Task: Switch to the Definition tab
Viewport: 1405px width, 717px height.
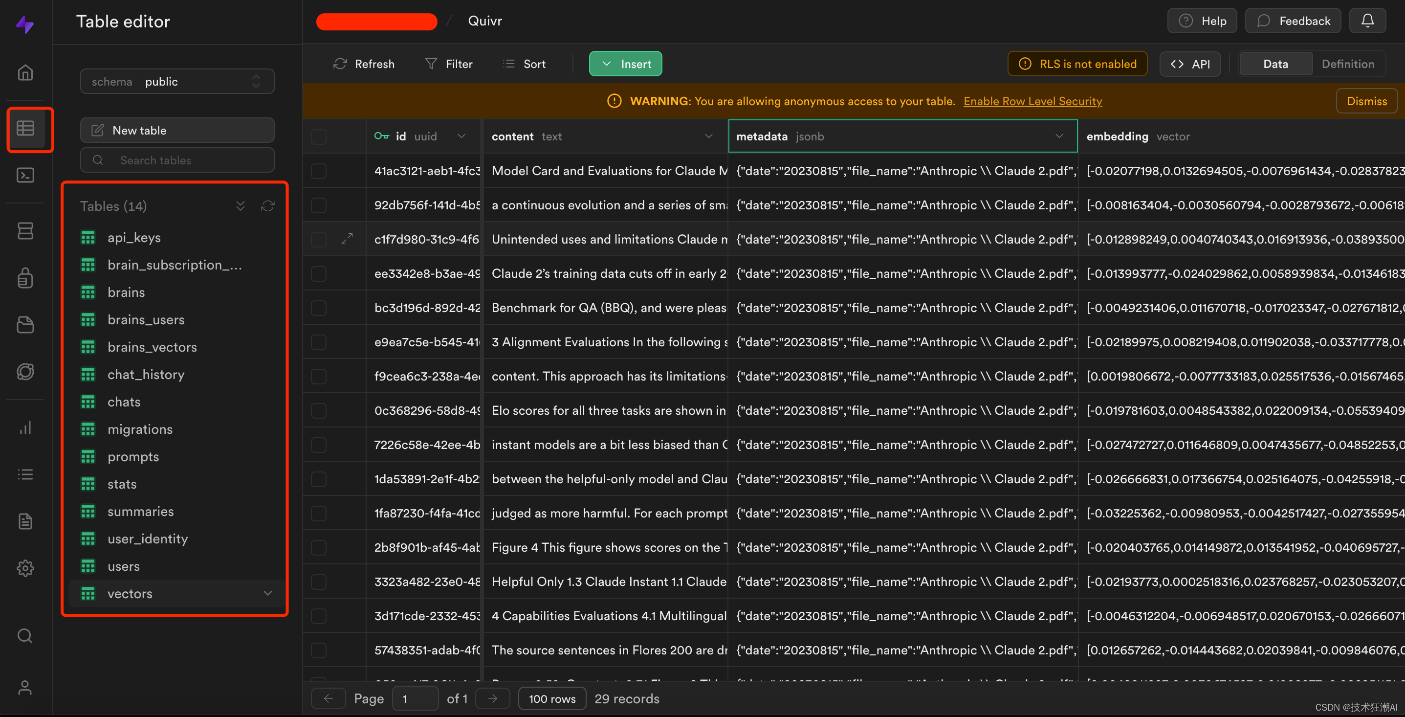Action: pyautogui.click(x=1347, y=64)
